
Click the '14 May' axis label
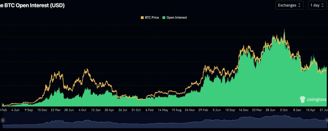click(163, 110)
